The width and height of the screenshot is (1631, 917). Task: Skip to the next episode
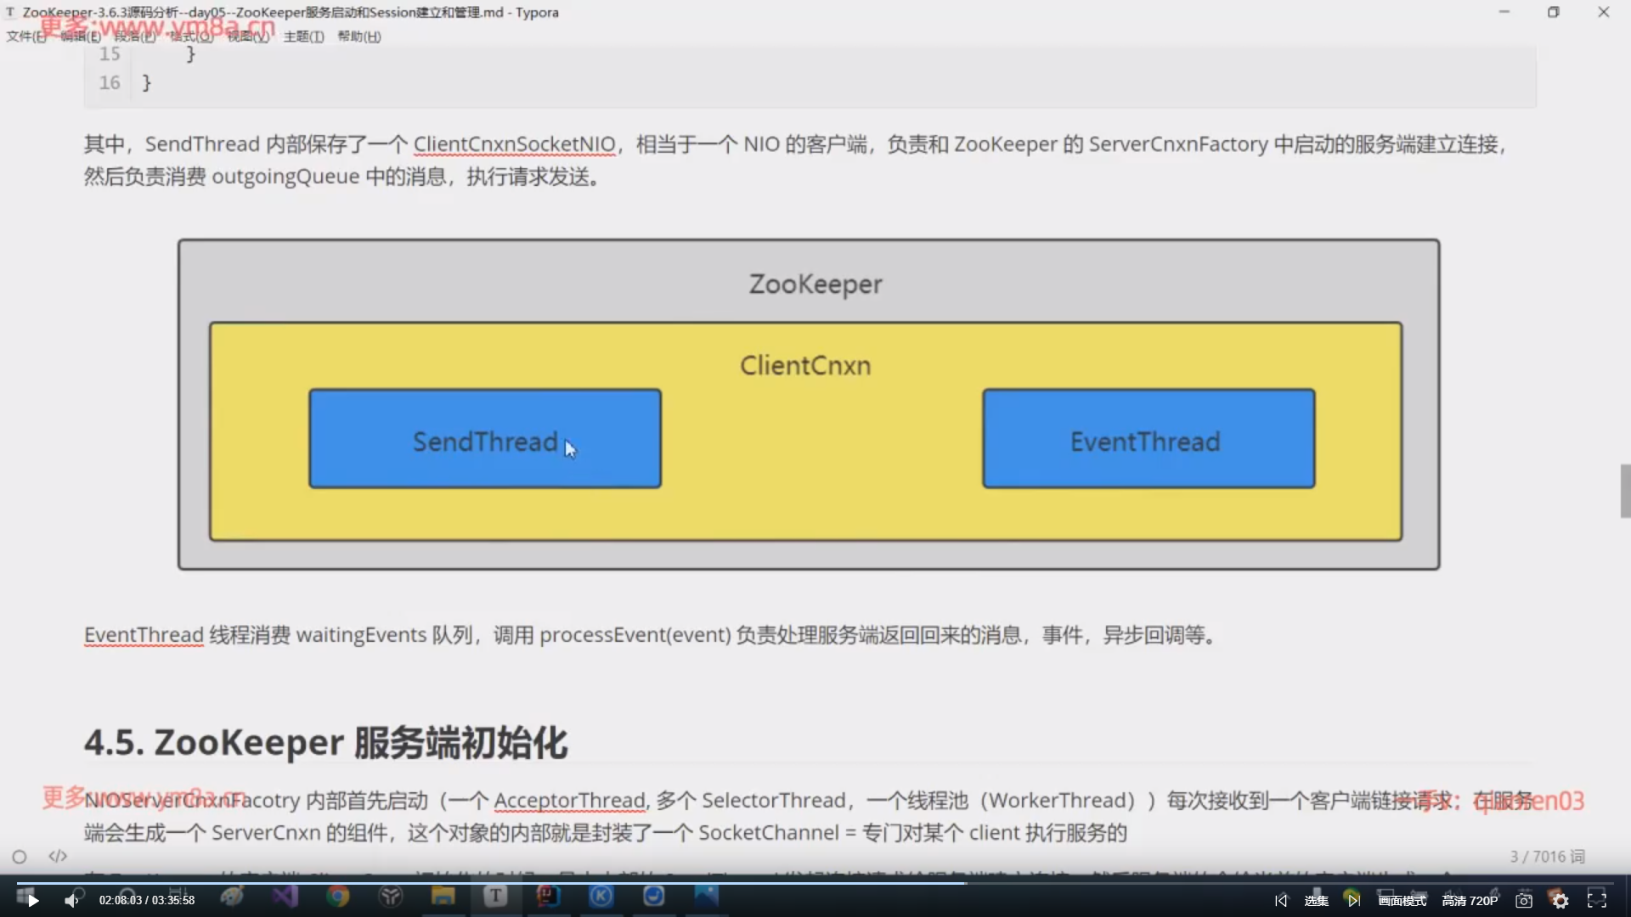coord(1353,900)
